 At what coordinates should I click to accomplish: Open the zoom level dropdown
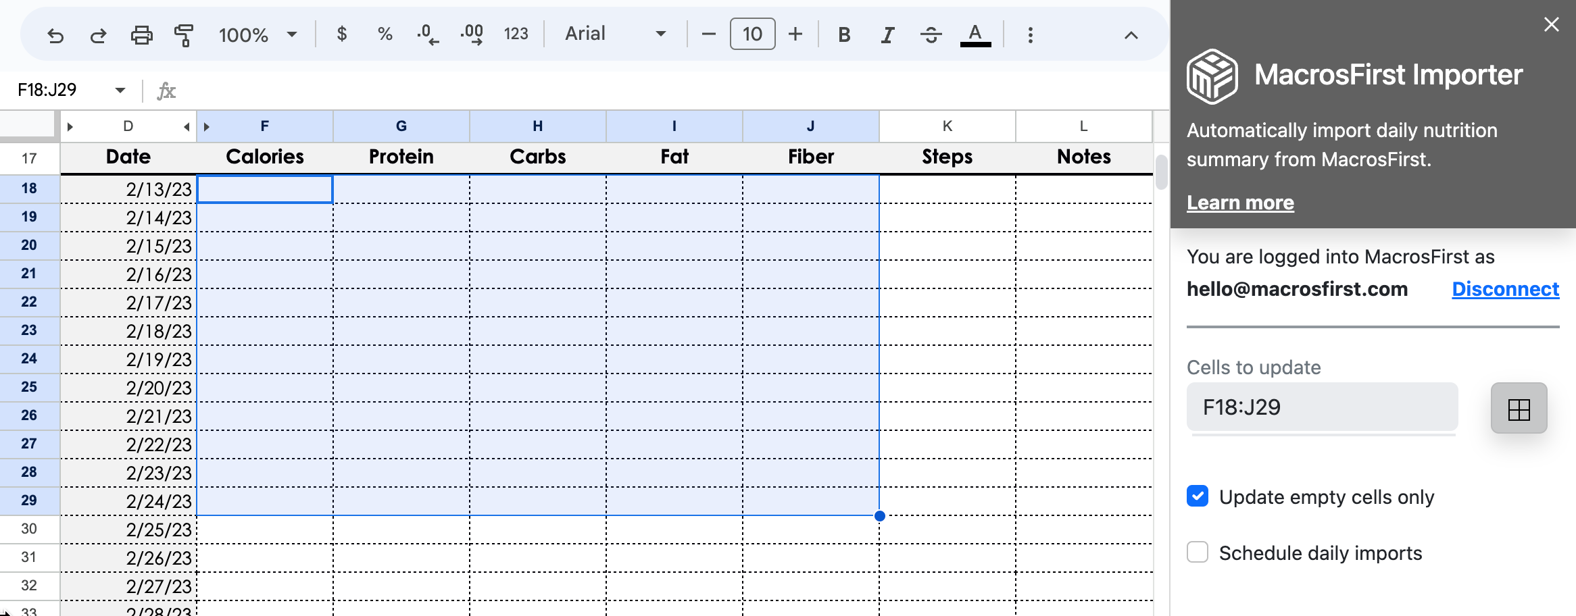259,34
